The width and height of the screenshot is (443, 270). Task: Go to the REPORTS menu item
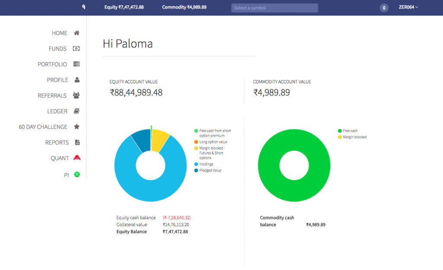tap(57, 143)
